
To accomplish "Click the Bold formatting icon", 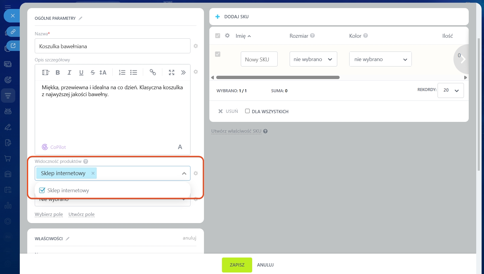I will coord(58,72).
